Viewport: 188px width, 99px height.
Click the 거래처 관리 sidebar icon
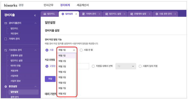pyautogui.click(x=6, y=39)
